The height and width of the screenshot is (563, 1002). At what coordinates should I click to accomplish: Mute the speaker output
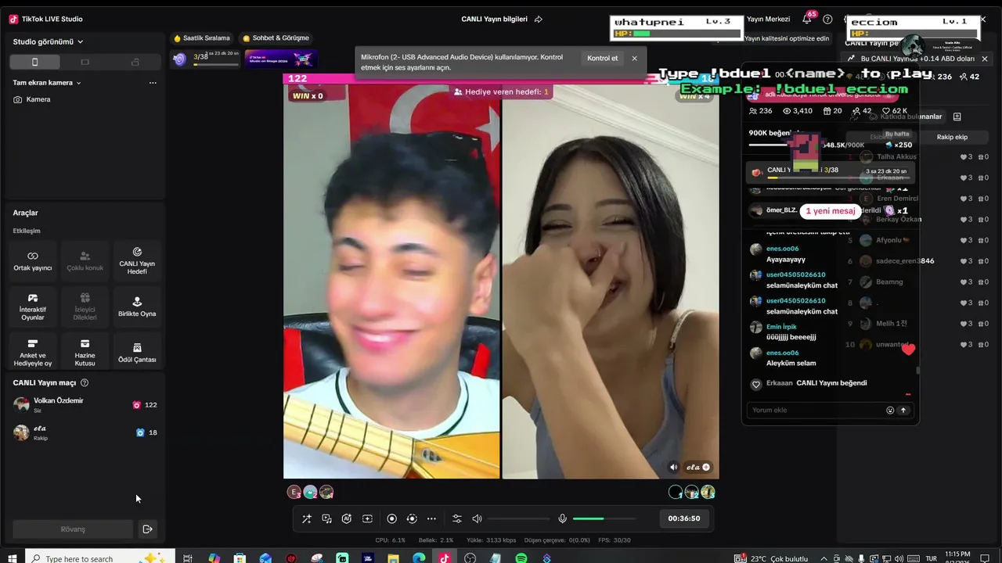coord(477,518)
